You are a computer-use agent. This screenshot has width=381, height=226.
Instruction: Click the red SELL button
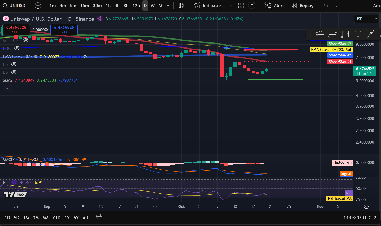16,29
